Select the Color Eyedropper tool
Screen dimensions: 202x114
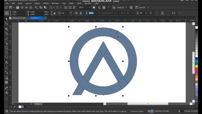(x=6, y=88)
